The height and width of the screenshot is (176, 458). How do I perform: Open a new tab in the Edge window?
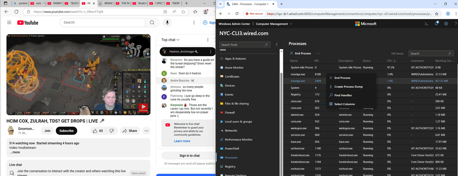[187, 3]
